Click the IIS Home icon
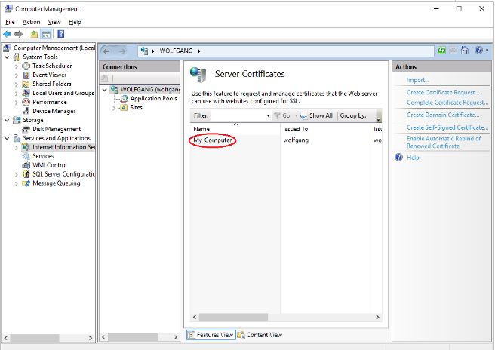The width and height of the screenshot is (495, 350). 465,51
